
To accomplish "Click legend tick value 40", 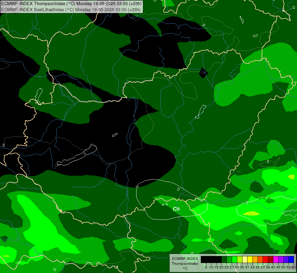I will coord(273,267).
